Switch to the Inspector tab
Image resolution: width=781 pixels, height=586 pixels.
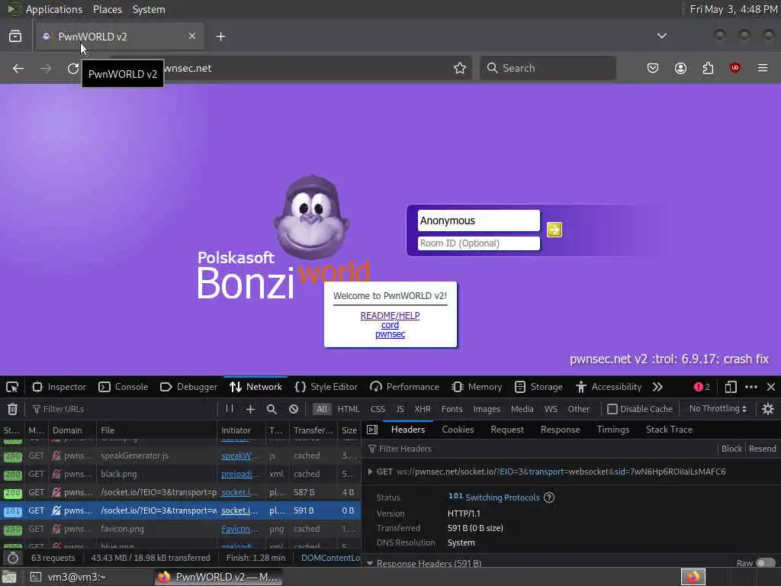tap(59, 387)
